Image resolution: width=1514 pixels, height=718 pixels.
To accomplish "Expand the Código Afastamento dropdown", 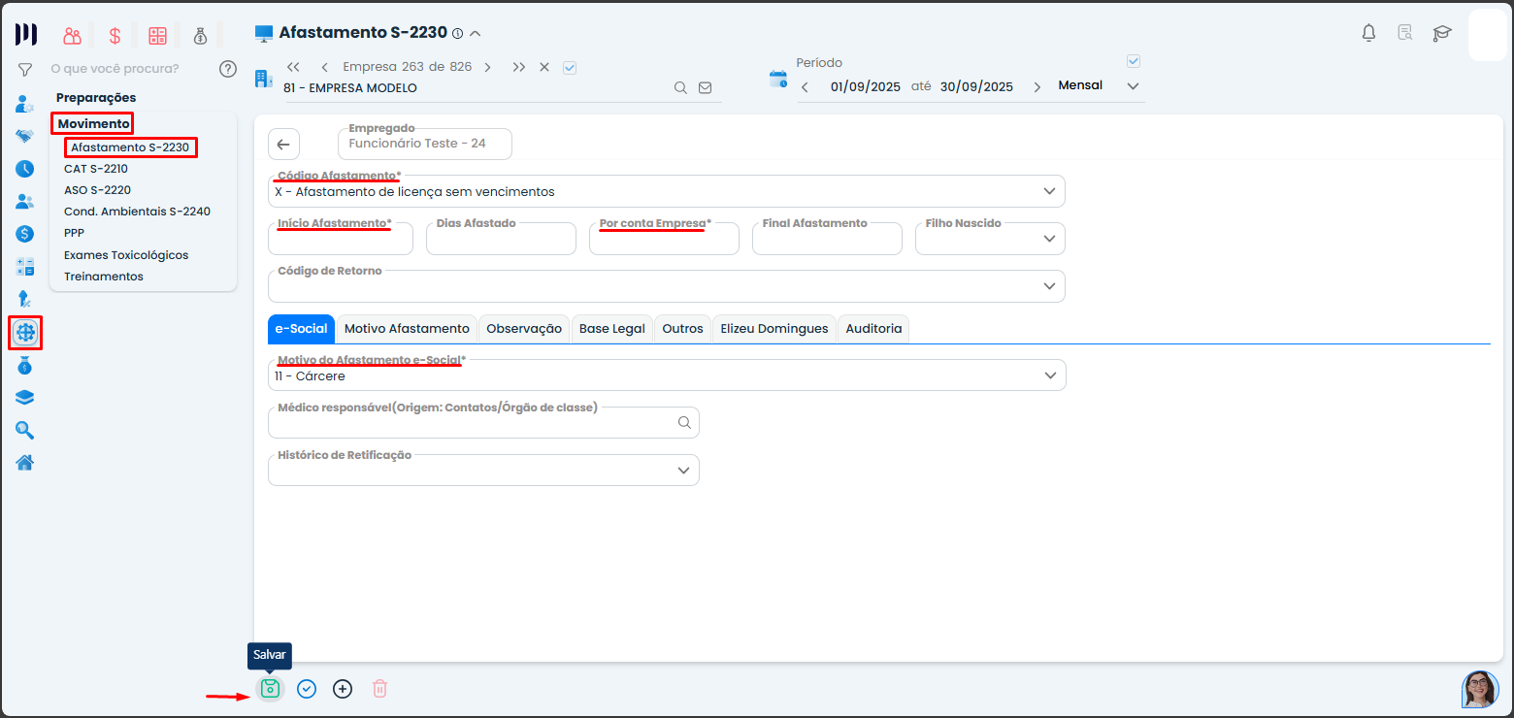I will [x=1049, y=191].
